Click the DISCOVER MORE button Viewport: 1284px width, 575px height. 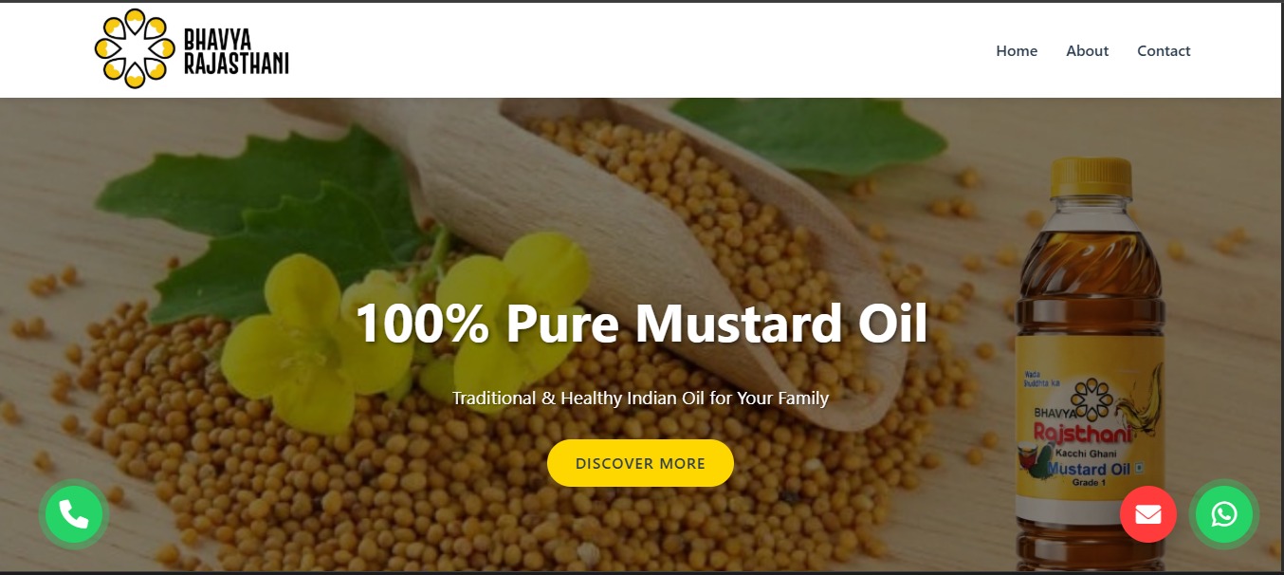click(640, 463)
